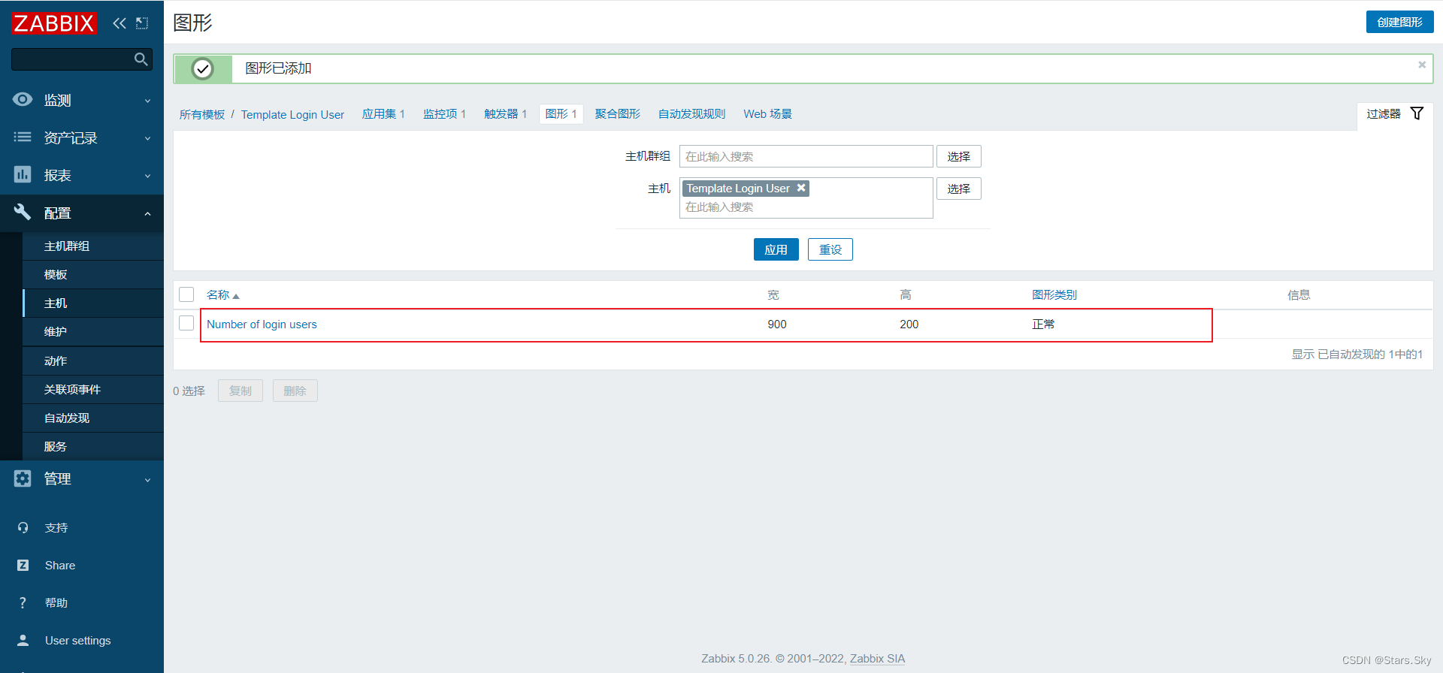
Task: Click the 900 width value
Action: click(x=777, y=324)
